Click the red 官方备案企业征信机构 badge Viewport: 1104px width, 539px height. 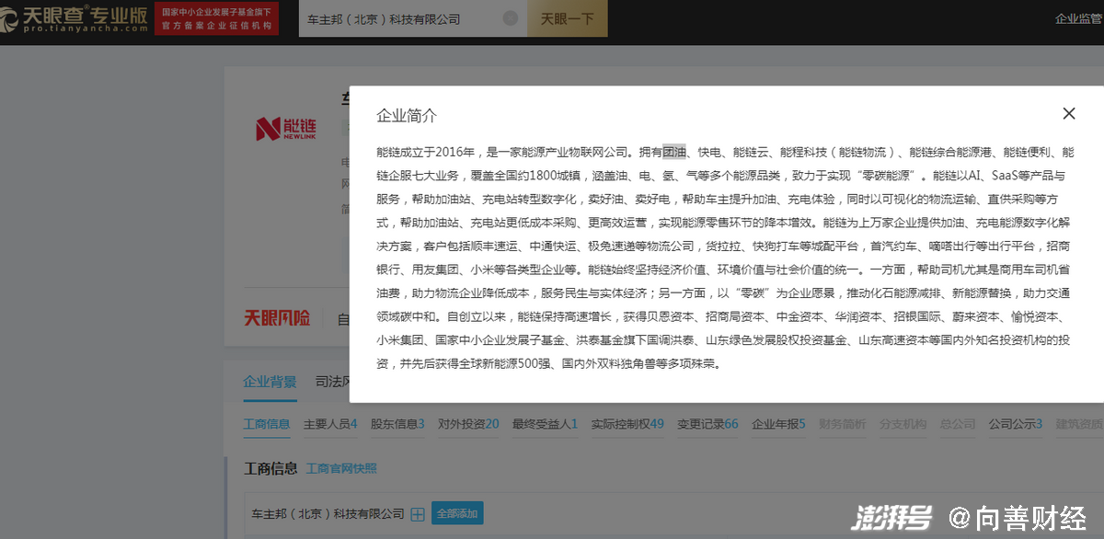pyautogui.click(x=217, y=18)
